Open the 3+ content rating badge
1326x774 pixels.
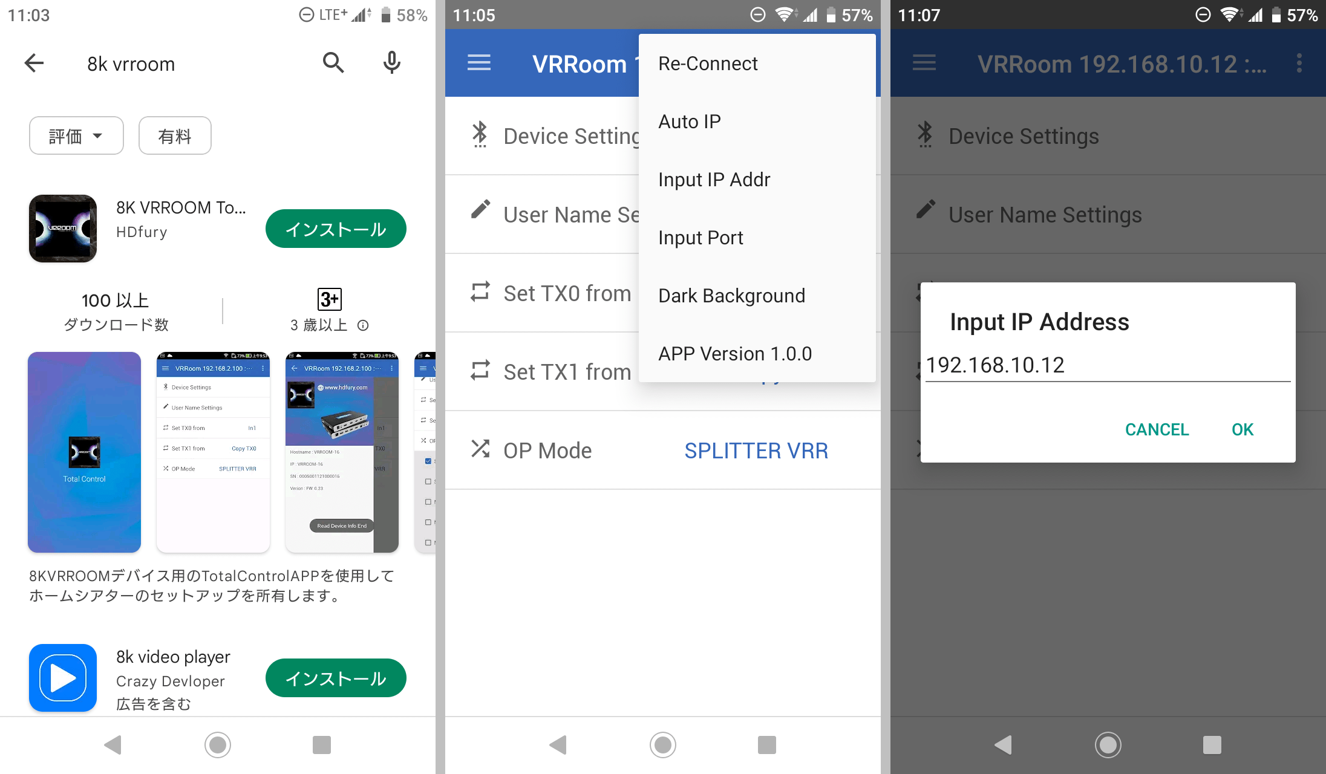point(330,299)
